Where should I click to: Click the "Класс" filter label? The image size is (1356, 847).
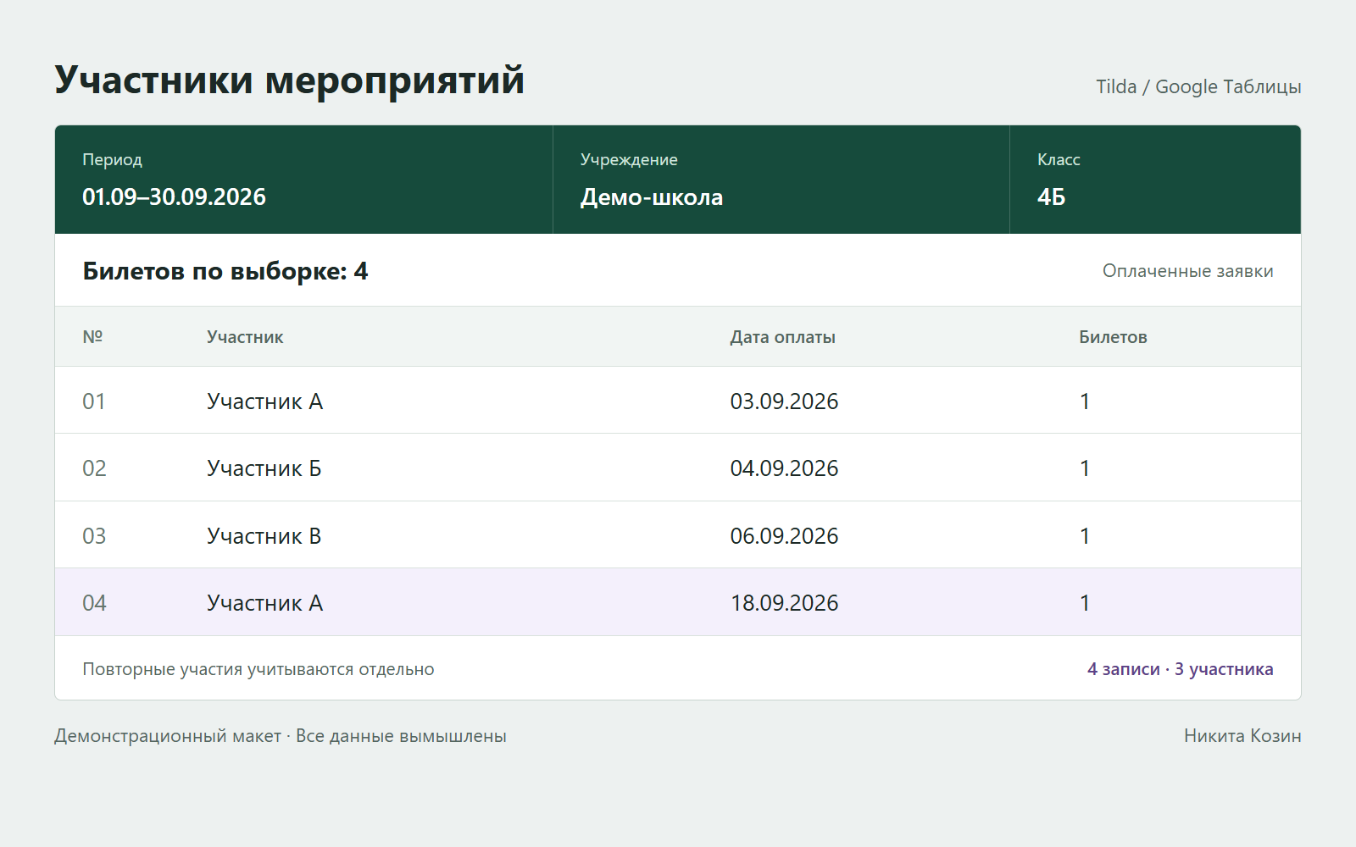[1059, 160]
